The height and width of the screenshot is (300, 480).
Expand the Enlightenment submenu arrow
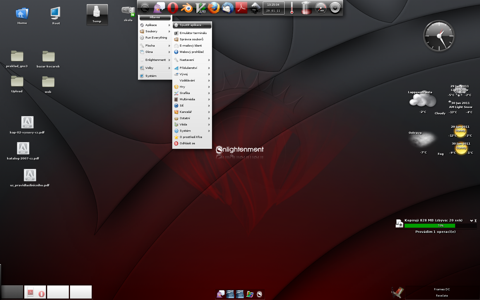click(x=169, y=60)
